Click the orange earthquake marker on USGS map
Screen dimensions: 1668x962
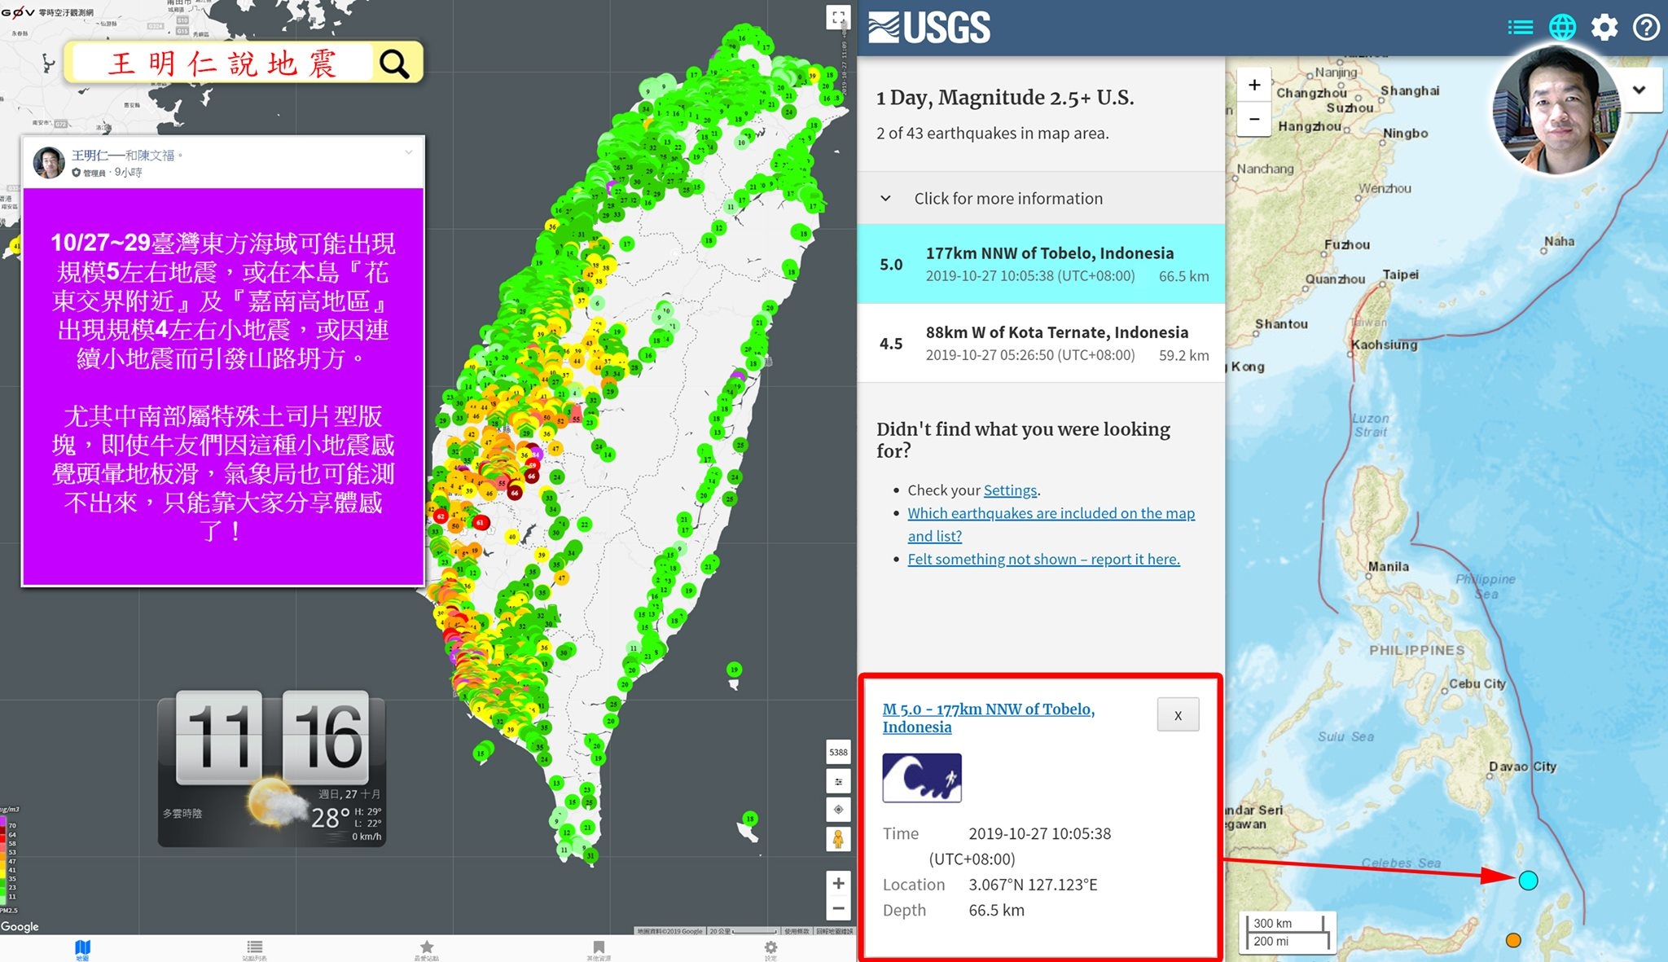(1513, 940)
